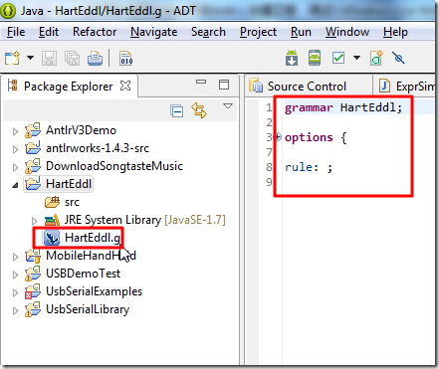Open the Edit menu
This screenshot has height=369, width=439.
[49, 32]
